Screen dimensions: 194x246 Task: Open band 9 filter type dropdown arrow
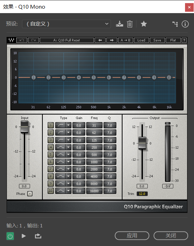tap(68, 184)
